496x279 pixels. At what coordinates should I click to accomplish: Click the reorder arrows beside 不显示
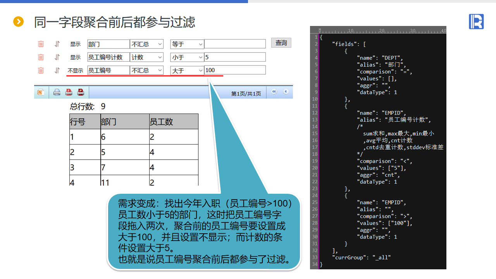(57, 70)
